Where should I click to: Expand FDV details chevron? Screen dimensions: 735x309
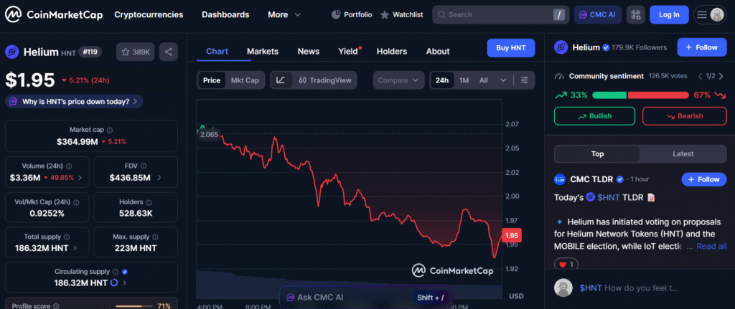click(x=159, y=178)
